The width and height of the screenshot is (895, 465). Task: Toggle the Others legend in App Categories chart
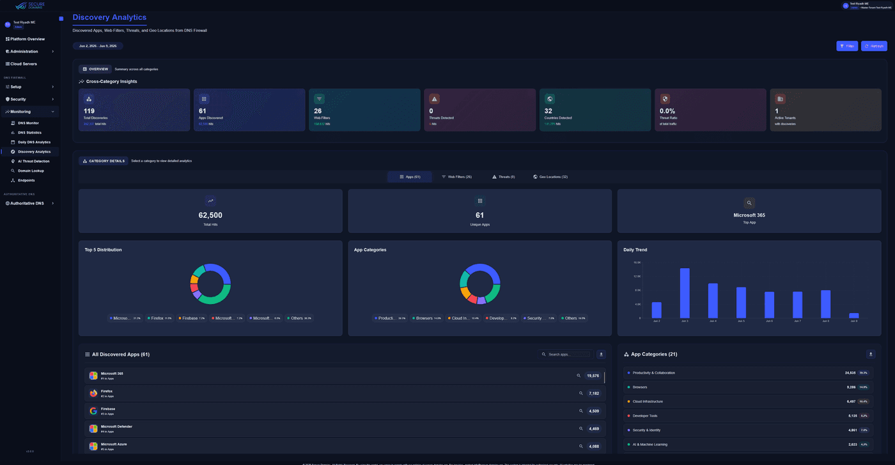tap(573, 318)
